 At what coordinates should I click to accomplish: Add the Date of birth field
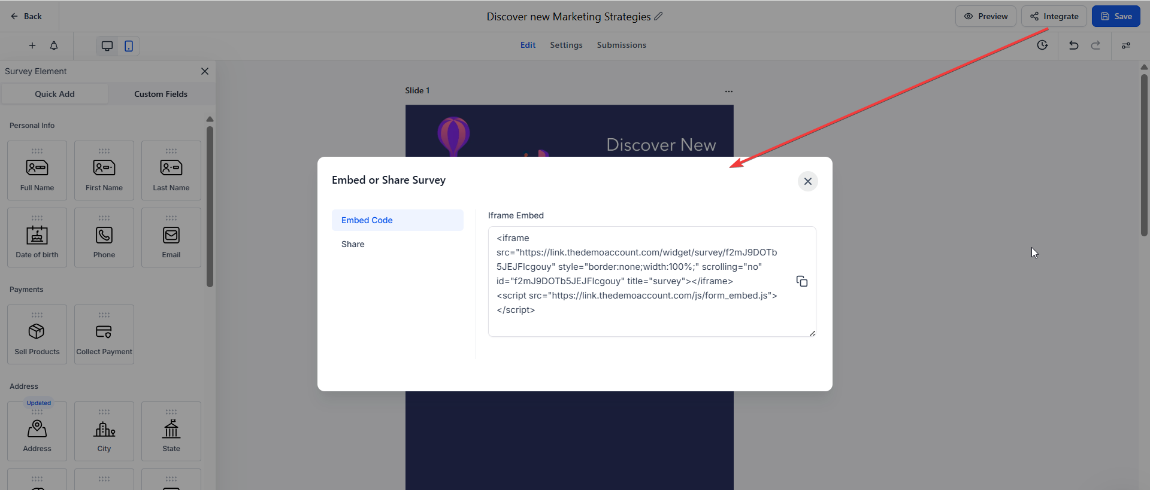(37, 238)
